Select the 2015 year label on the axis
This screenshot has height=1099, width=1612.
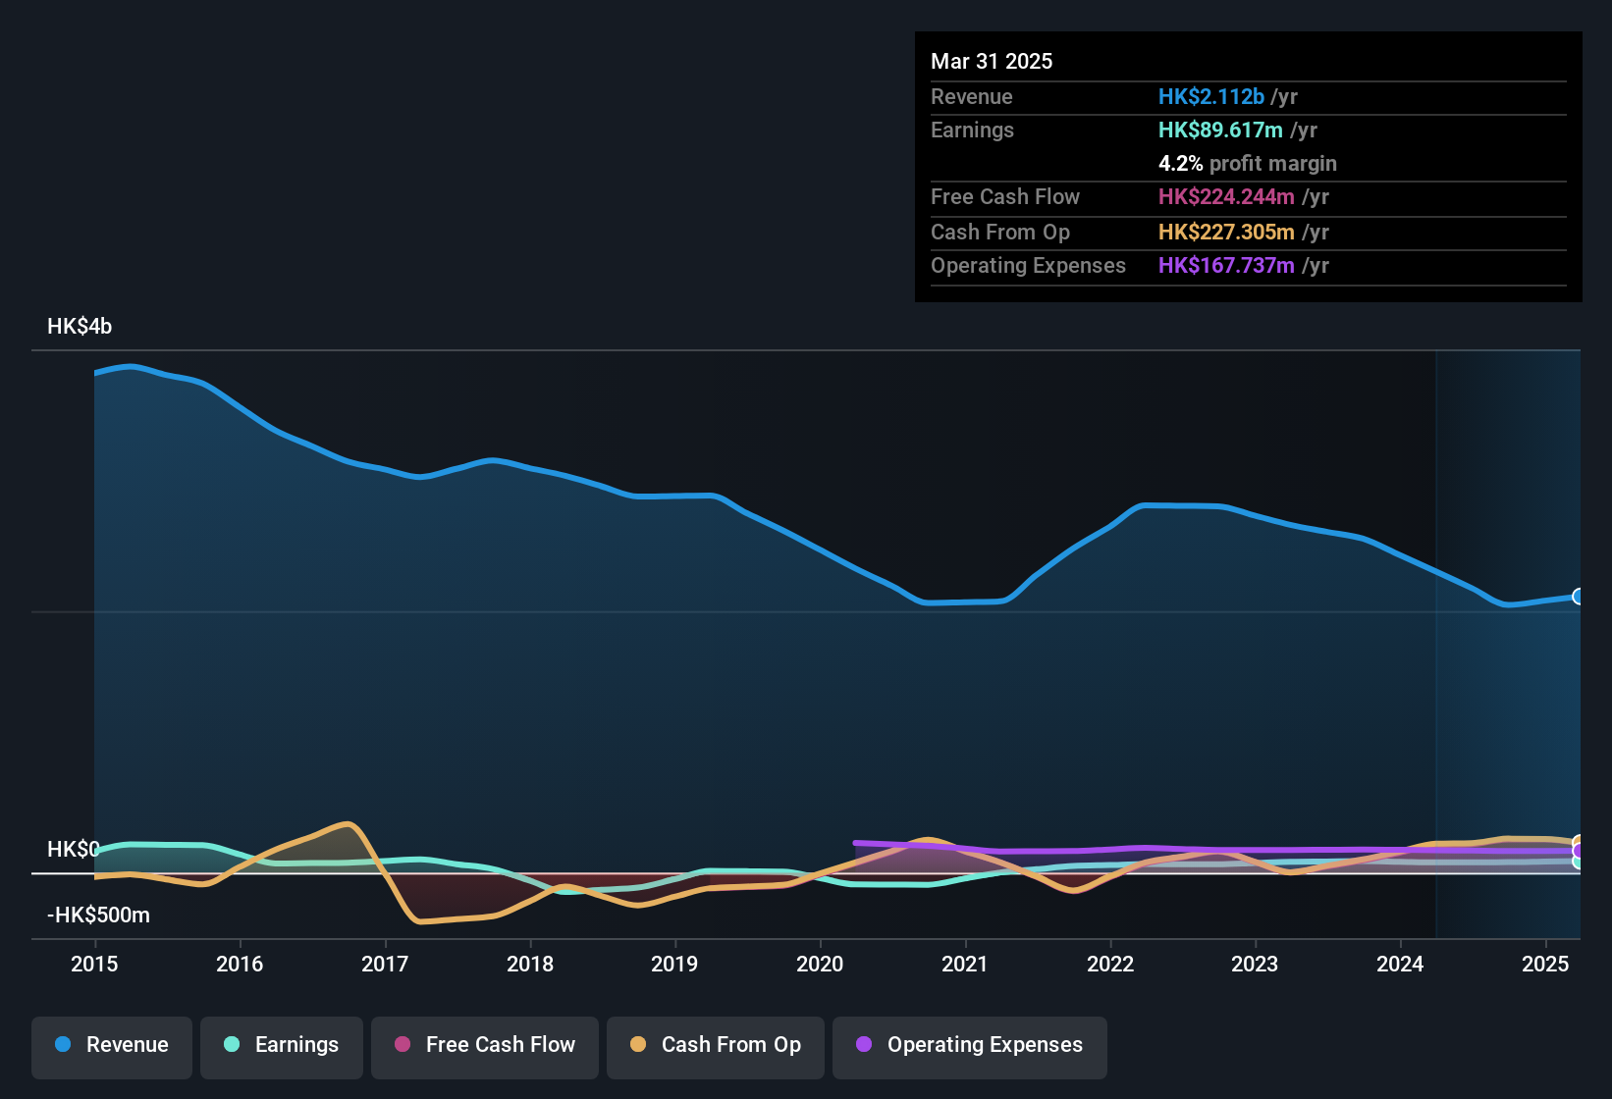[x=94, y=966]
